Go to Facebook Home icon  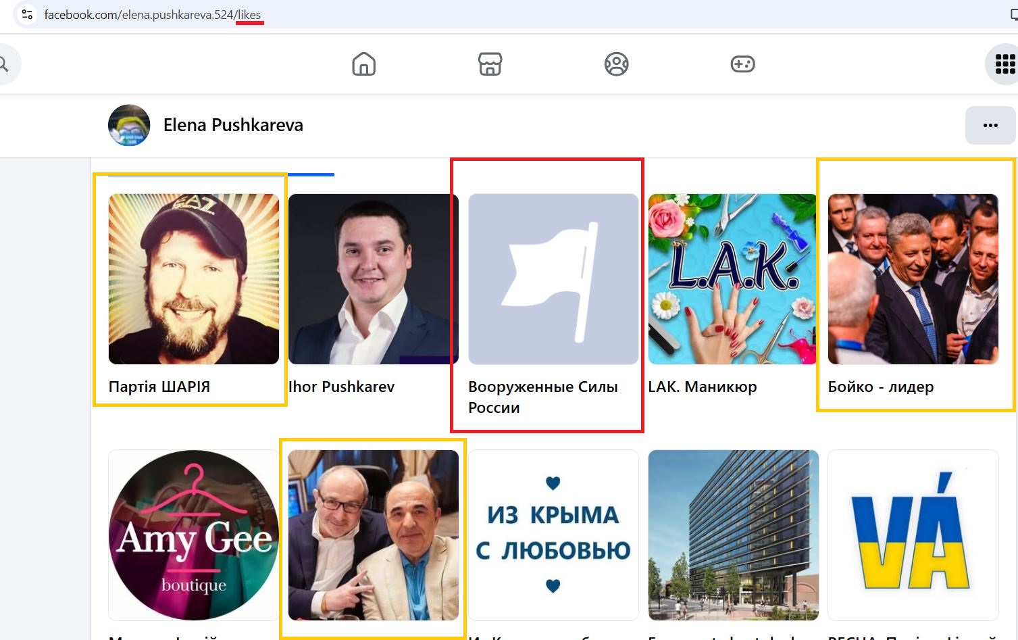pyautogui.click(x=363, y=64)
